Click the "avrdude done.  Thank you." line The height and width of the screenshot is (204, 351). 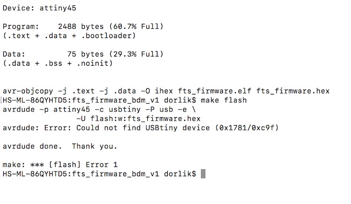(60, 147)
